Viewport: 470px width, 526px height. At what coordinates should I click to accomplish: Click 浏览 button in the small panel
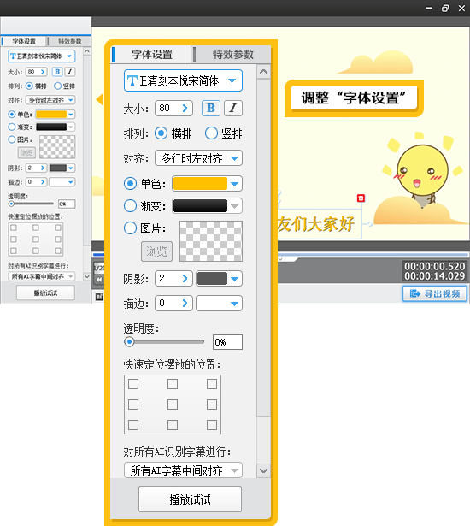point(26,152)
